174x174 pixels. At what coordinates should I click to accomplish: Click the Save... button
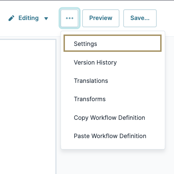point(140,18)
